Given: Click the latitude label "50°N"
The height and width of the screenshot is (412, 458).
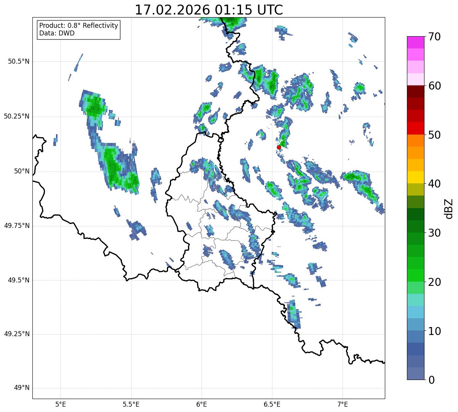Looking at the screenshot, I should click(x=22, y=171).
